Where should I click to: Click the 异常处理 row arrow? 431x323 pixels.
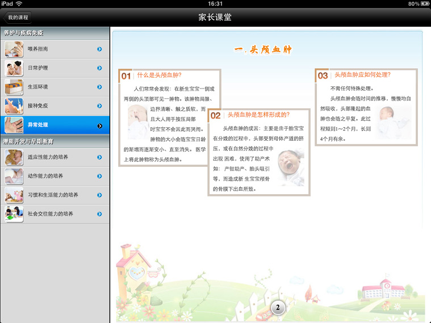tap(99, 126)
